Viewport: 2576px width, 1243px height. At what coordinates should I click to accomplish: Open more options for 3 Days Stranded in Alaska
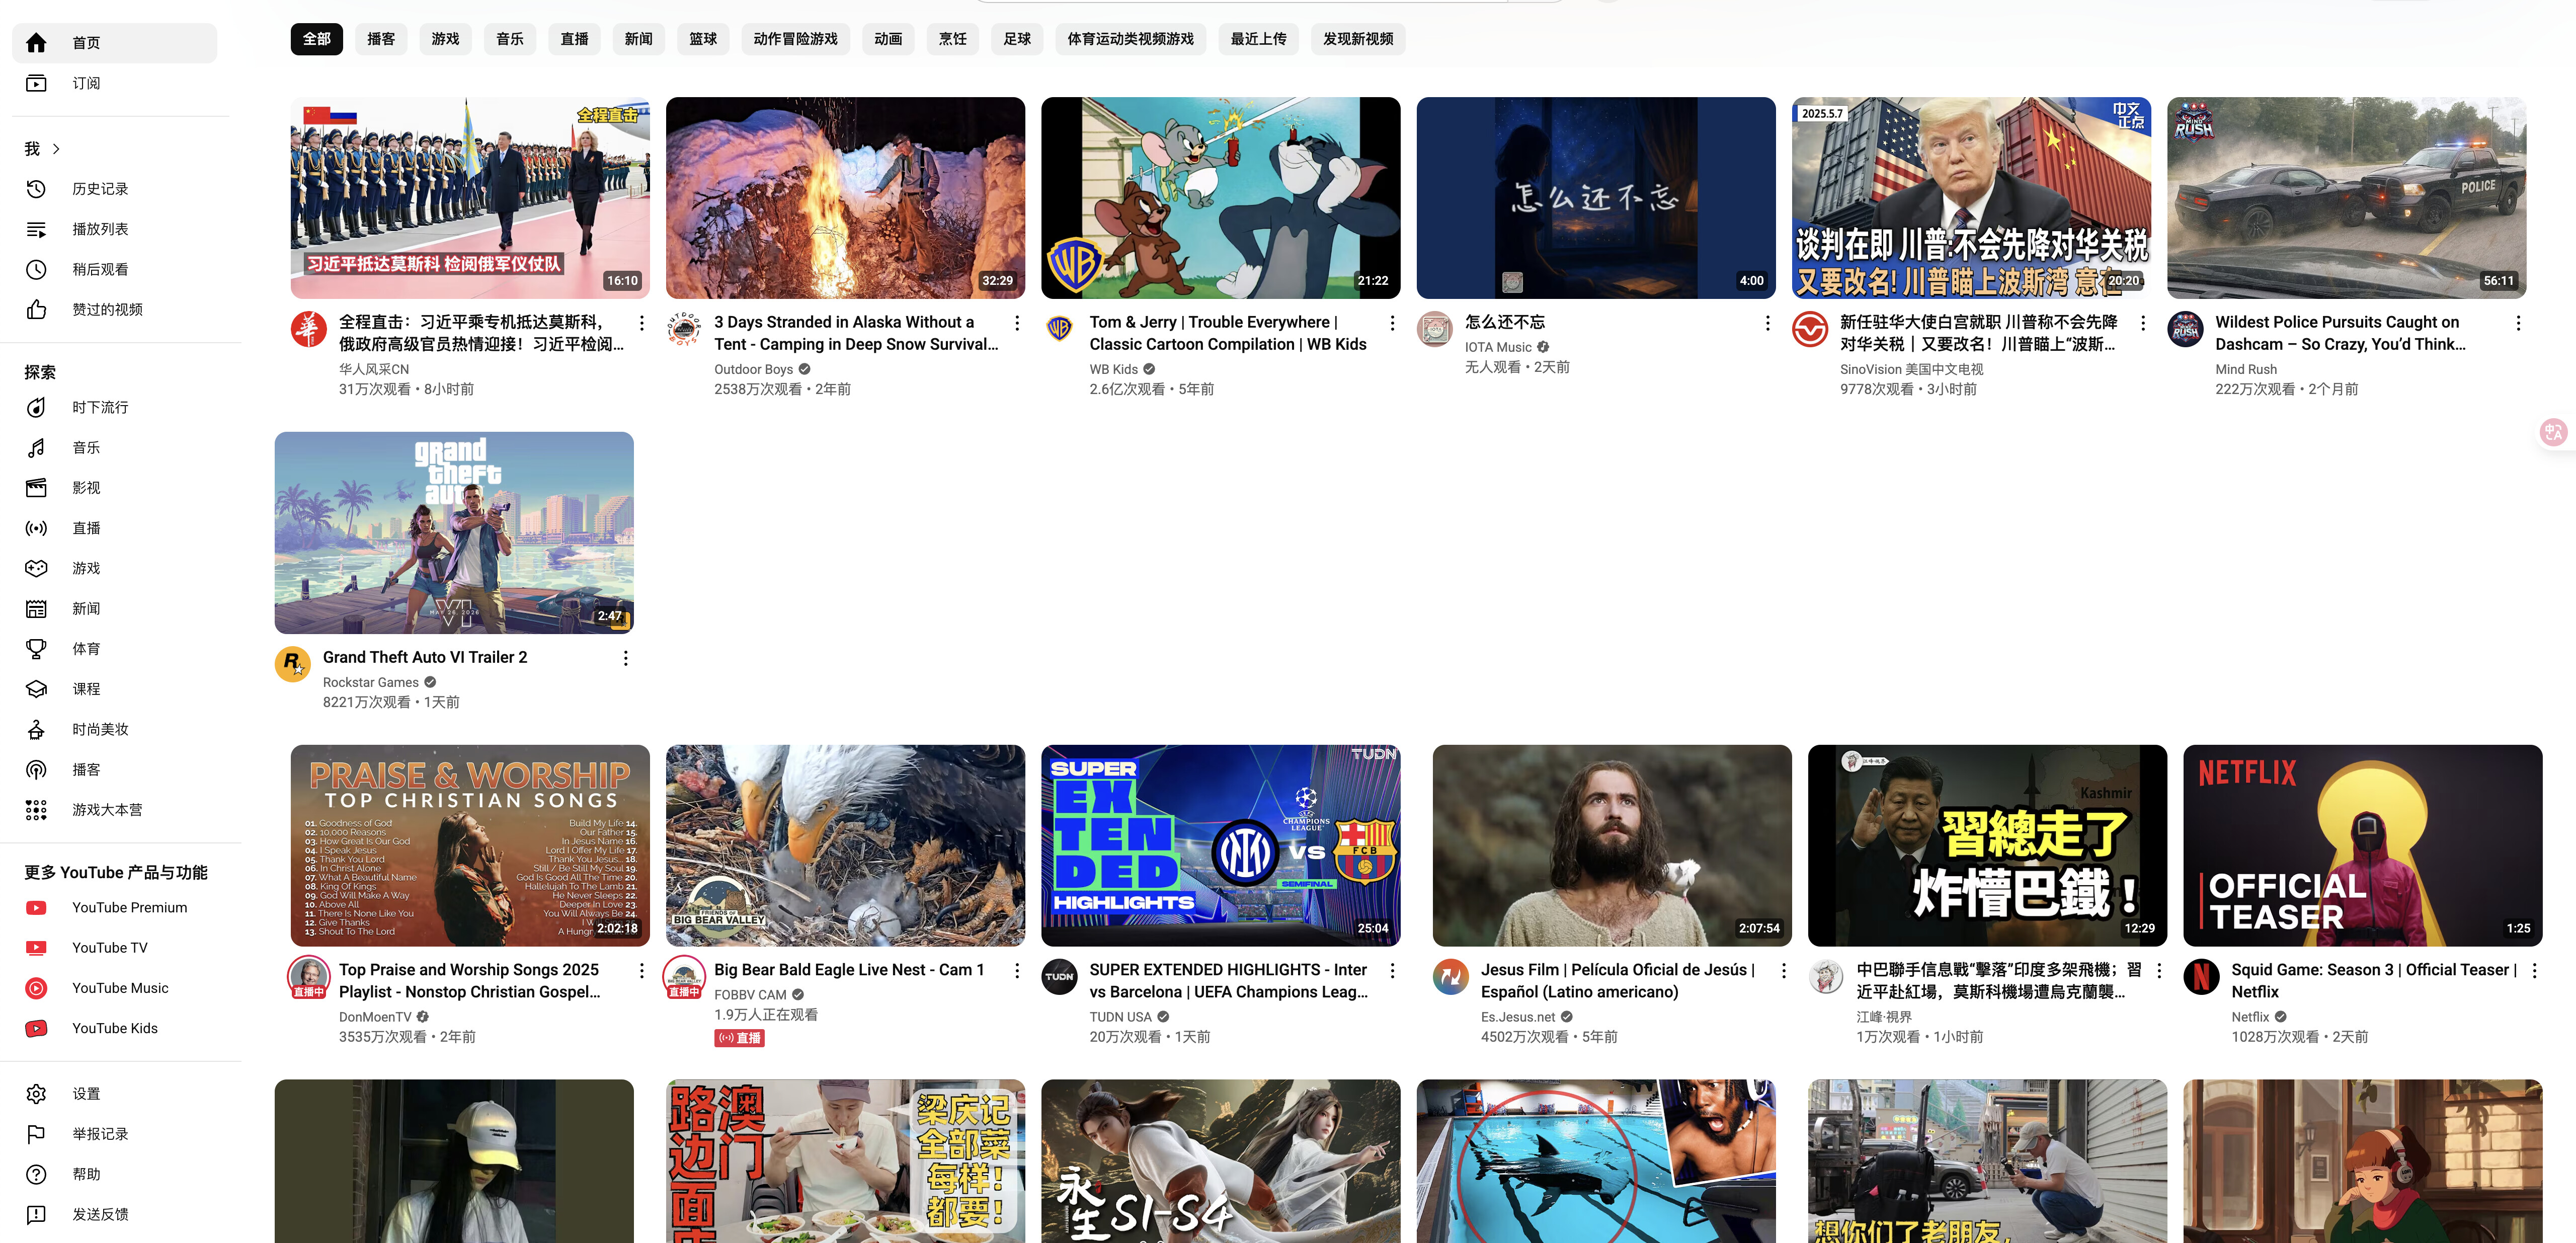click(x=1017, y=323)
